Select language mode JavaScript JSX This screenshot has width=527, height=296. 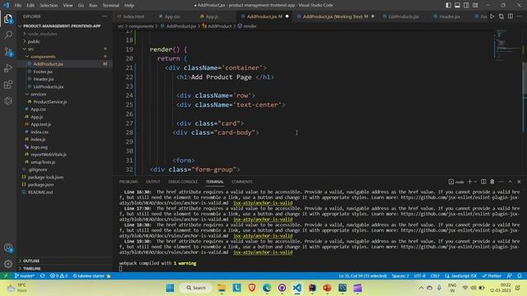pos(461,276)
